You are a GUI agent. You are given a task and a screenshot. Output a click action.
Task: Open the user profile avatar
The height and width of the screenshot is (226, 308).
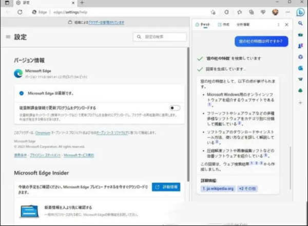point(275,12)
